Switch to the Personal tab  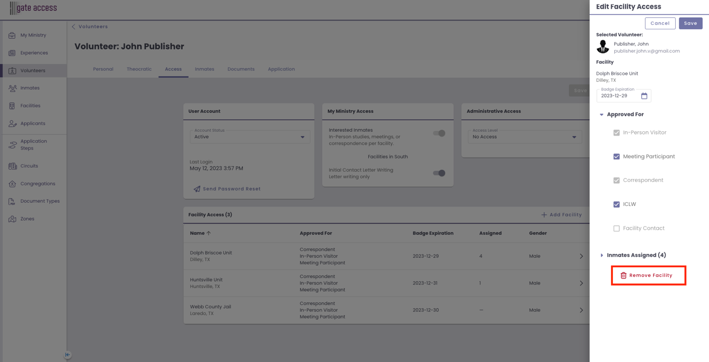click(103, 69)
